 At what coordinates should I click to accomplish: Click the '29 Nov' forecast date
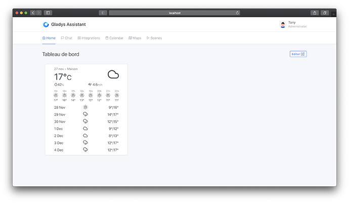pos(60,114)
